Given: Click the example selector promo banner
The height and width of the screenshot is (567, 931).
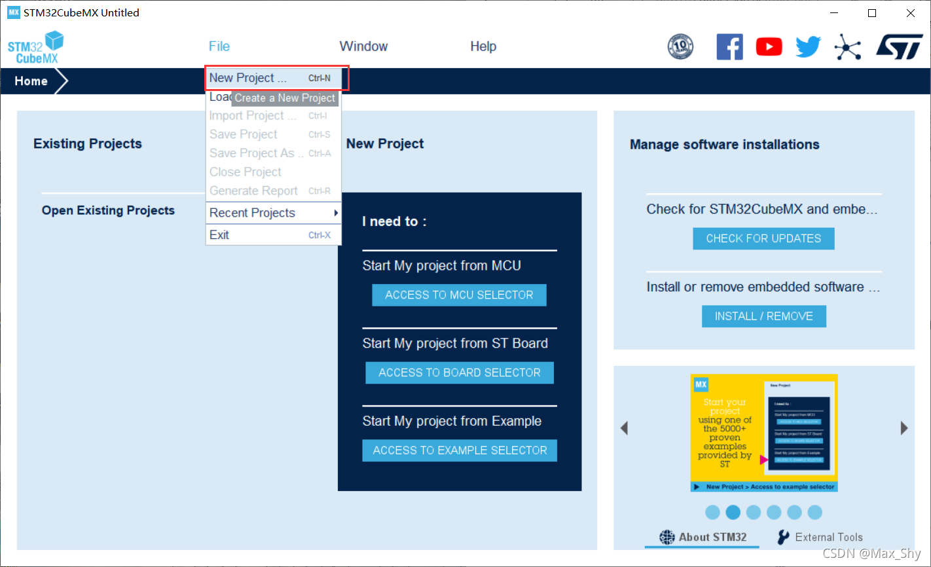Looking at the screenshot, I should tap(764, 433).
